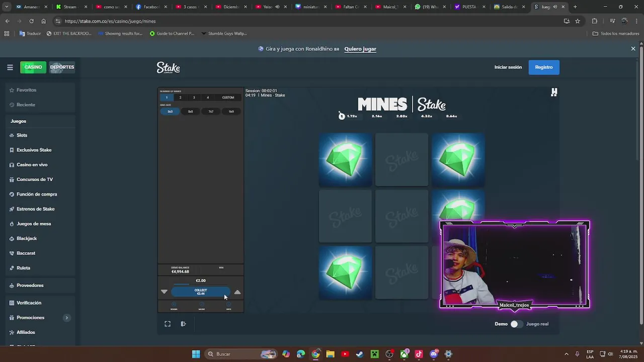Screen dimensions: 644x362
Task: Click the H provider logo top-right of game
Action: (554, 92)
